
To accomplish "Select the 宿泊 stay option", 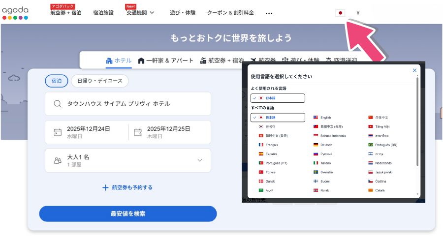I will click(x=57, y=81).
